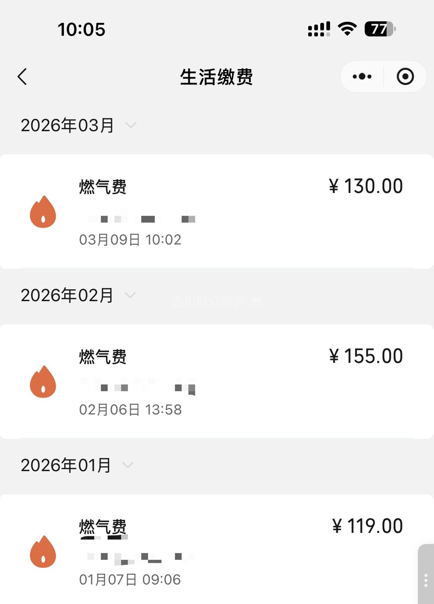Tap the mini program close circle icon
Image resolution: width=434 pixels, height=604 pixels.
[405, 76]
